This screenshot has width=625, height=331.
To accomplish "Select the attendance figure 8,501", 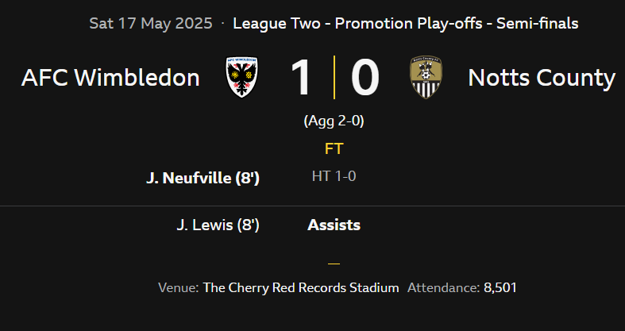I will (500, 287).
